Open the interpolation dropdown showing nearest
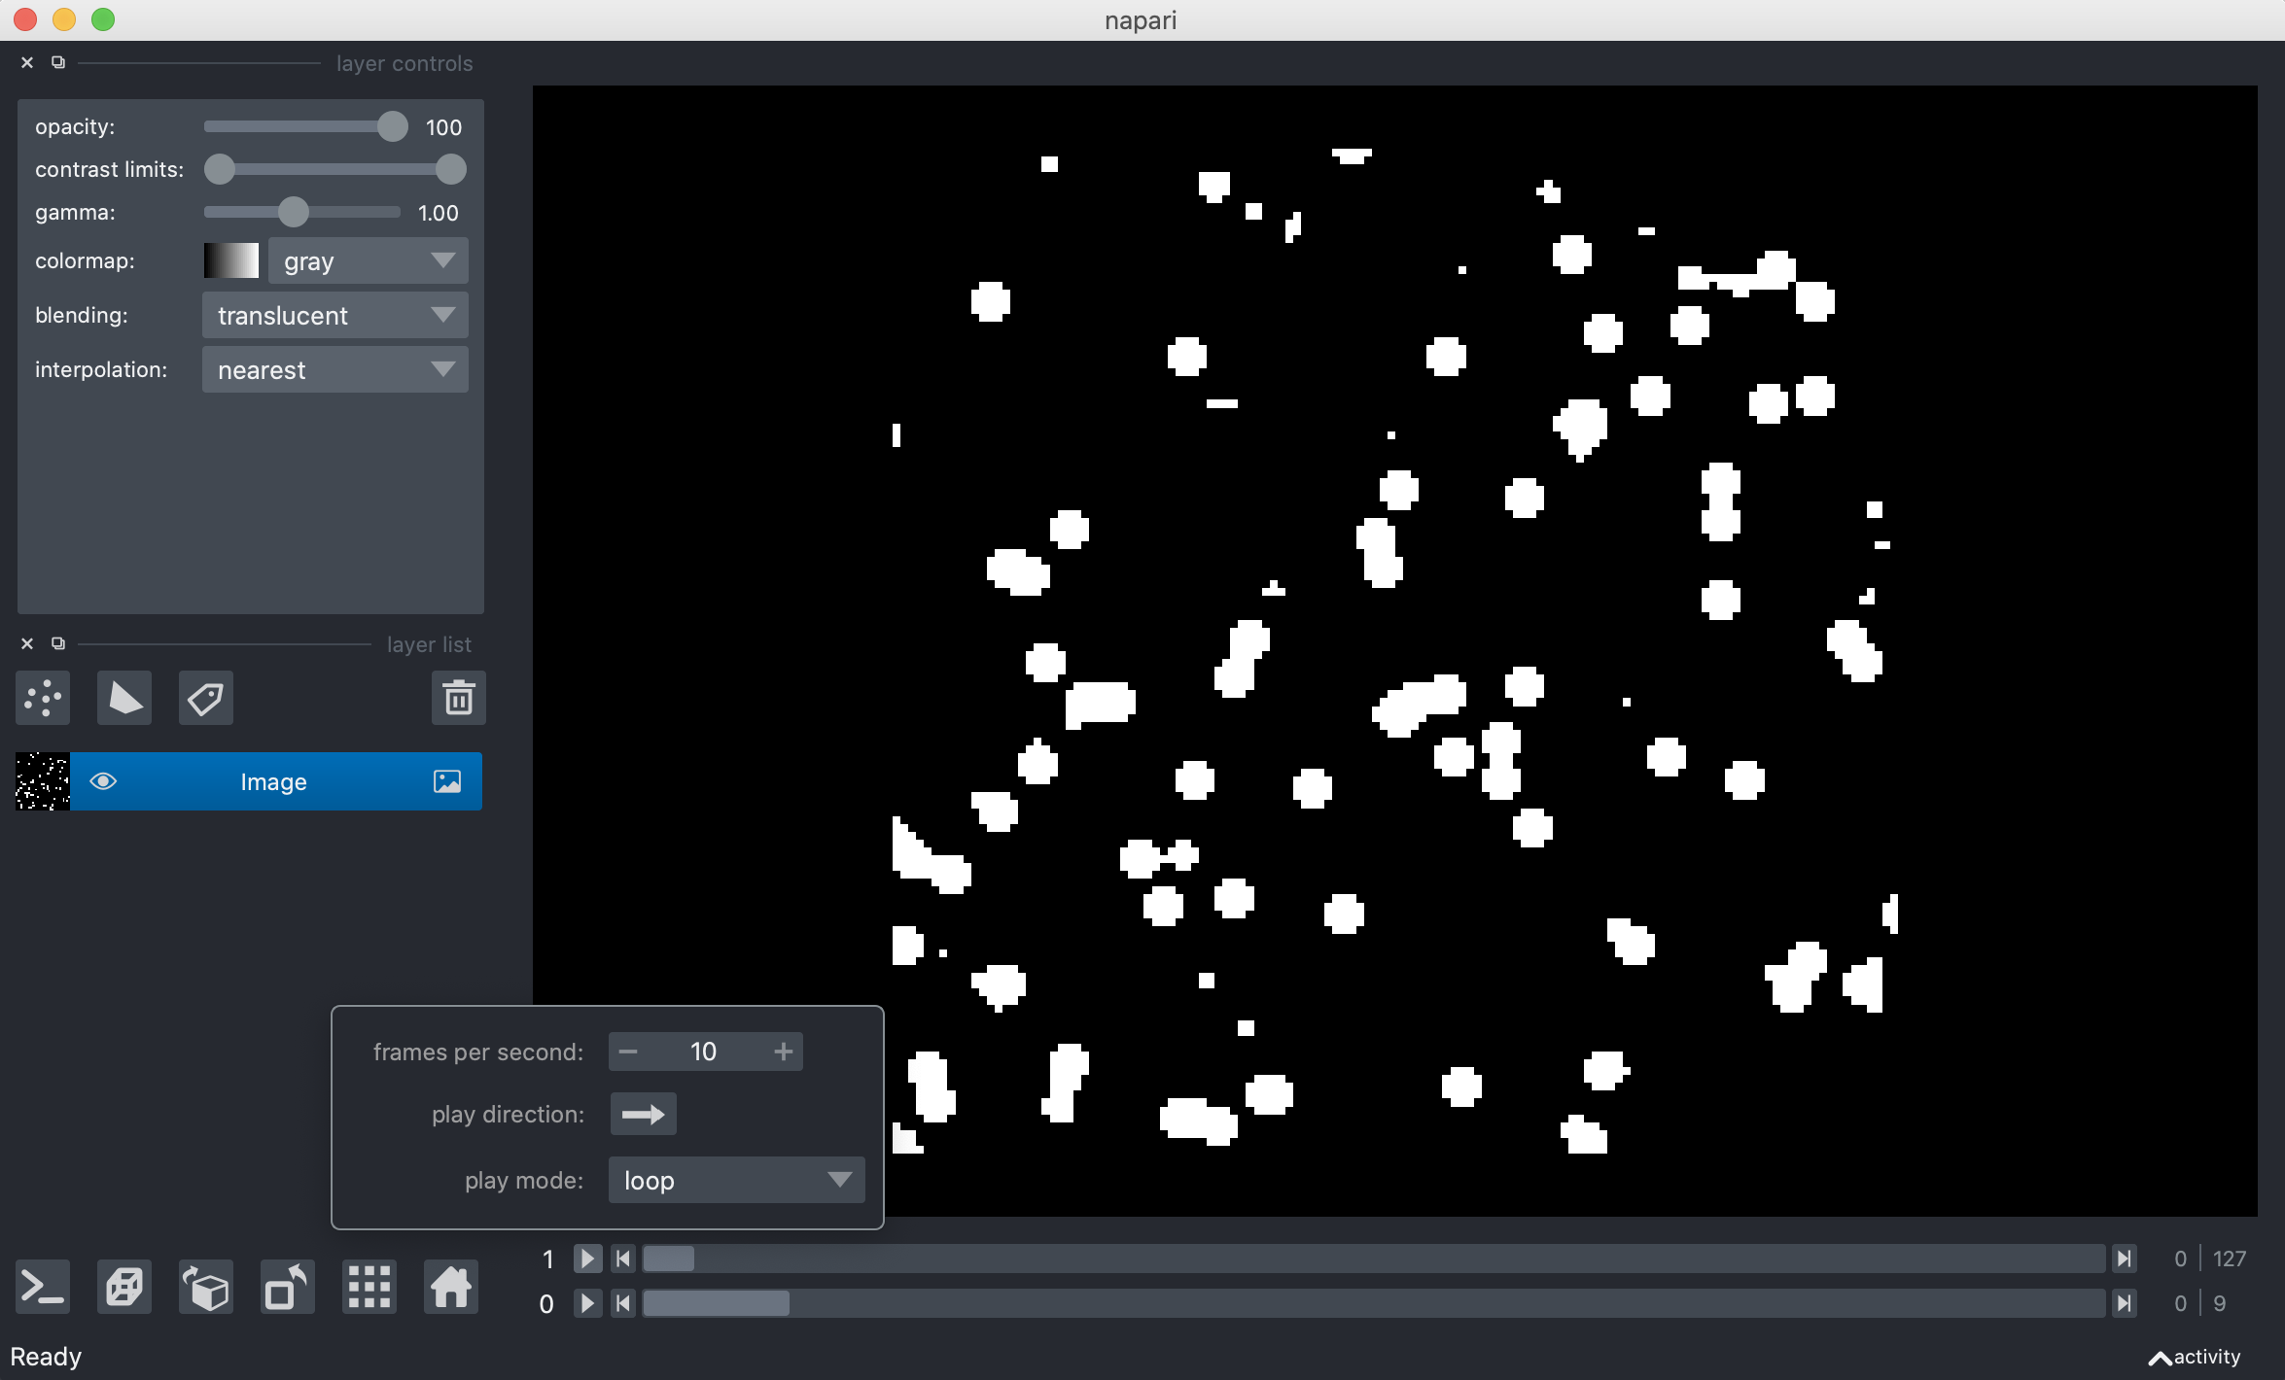2285x1380 pixels. tap(335, 369)
